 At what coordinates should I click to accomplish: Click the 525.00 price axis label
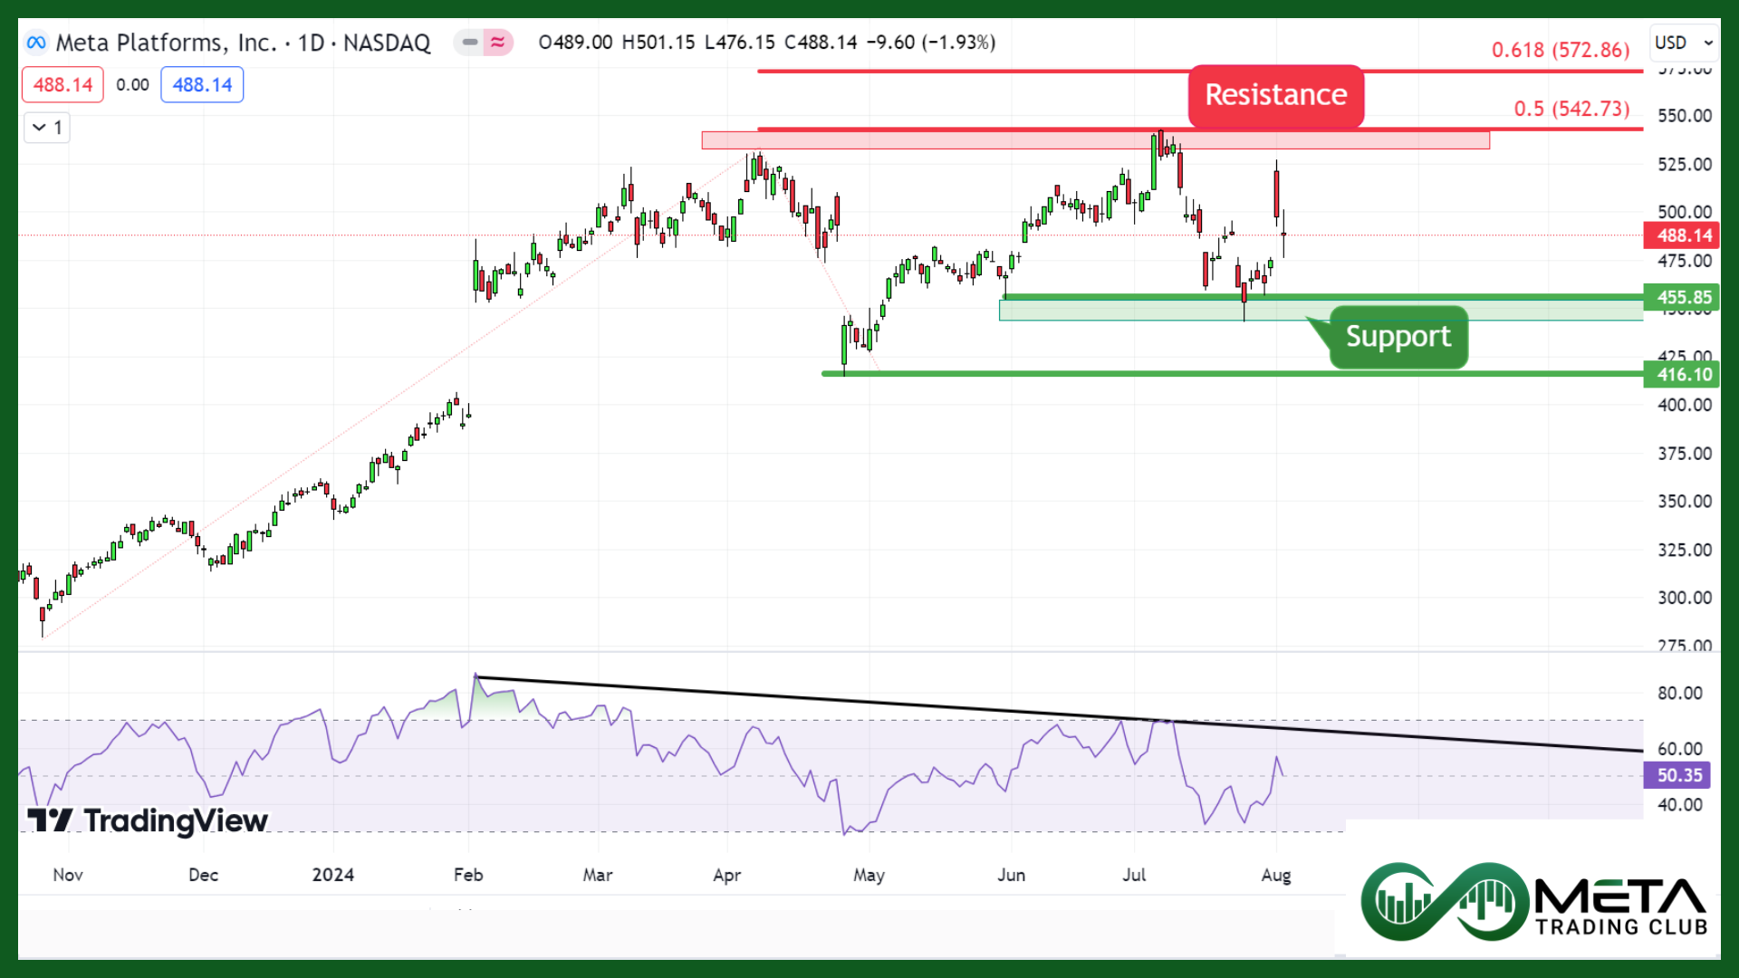(1685, 165)
